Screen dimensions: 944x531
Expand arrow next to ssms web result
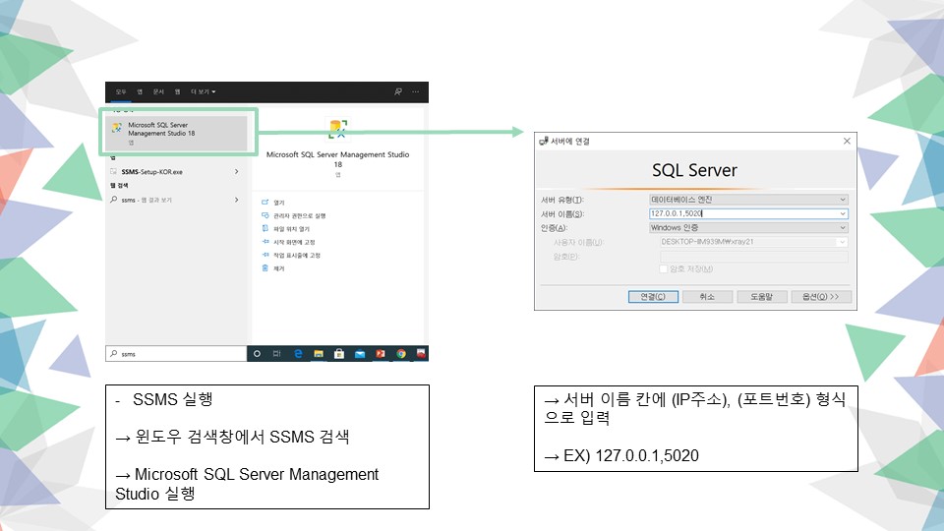click(237, 200)
